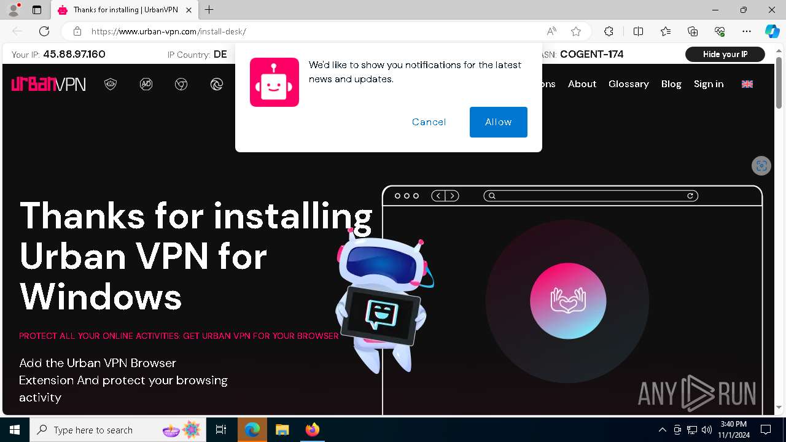Toggle split screen view
Screen dimensions: 786x442
638,31
